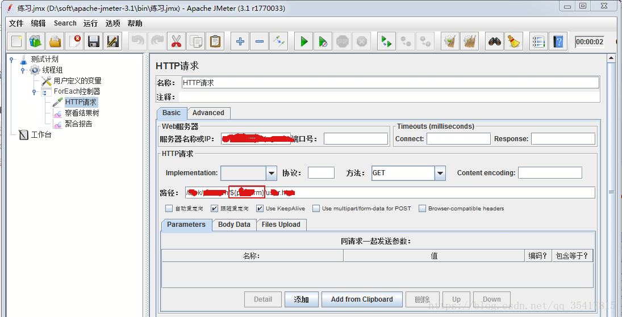Select 工作台 in the tree
The height and width of the screenshot is (317, 622).
(41, 135)
